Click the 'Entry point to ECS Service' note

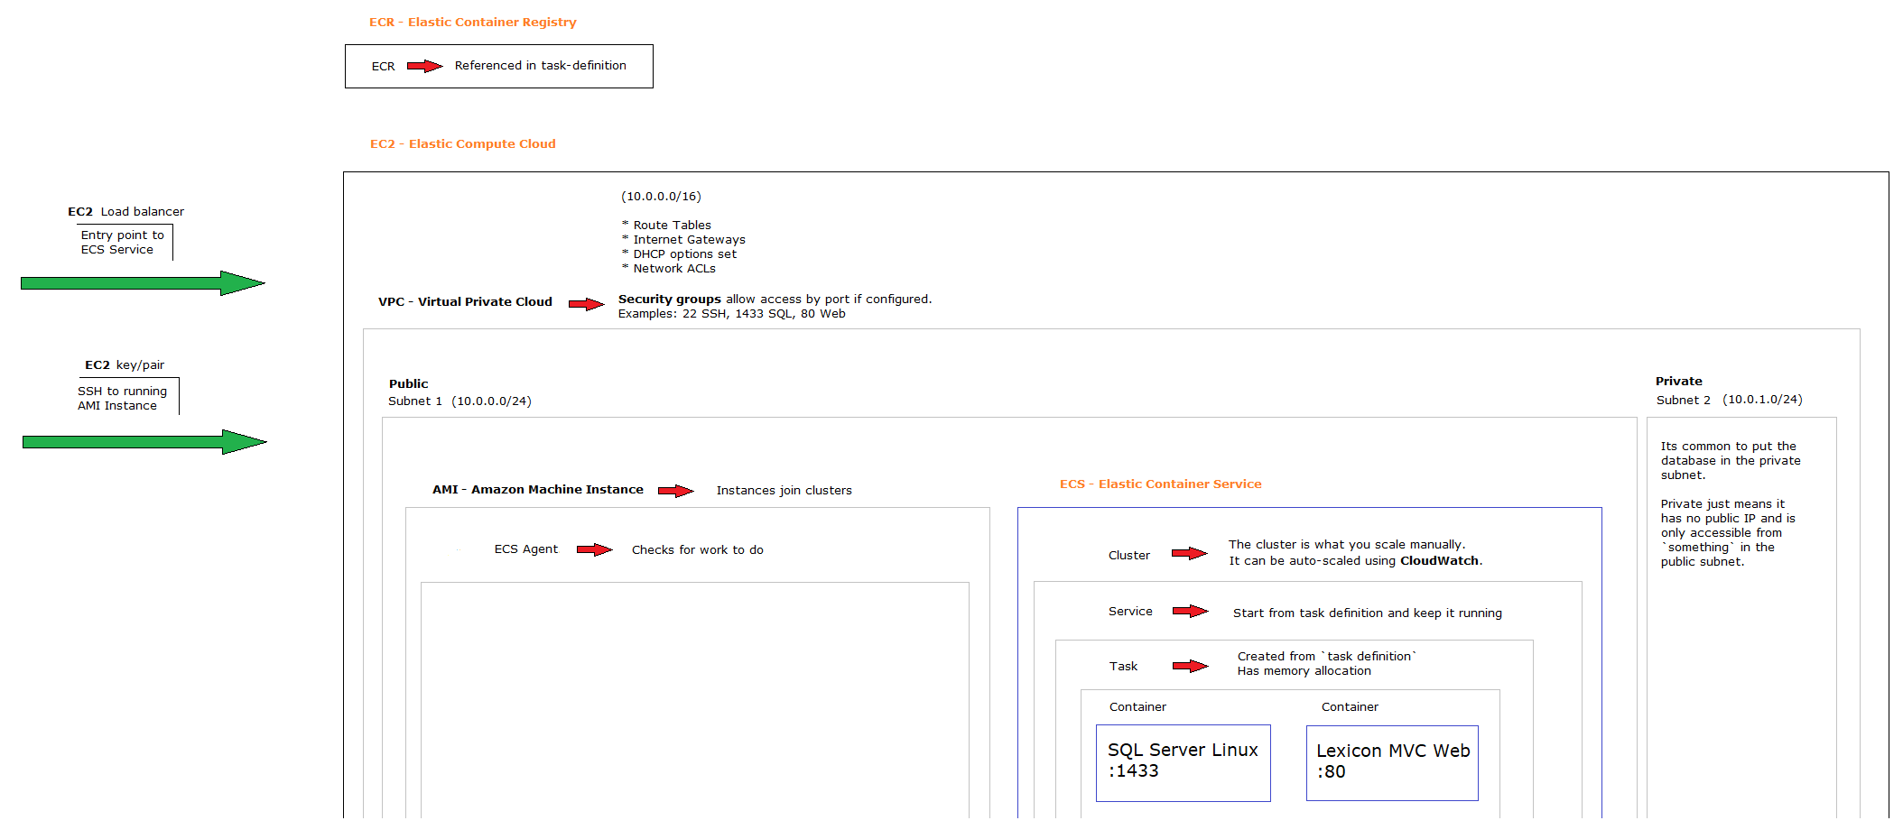click(122, 243)
